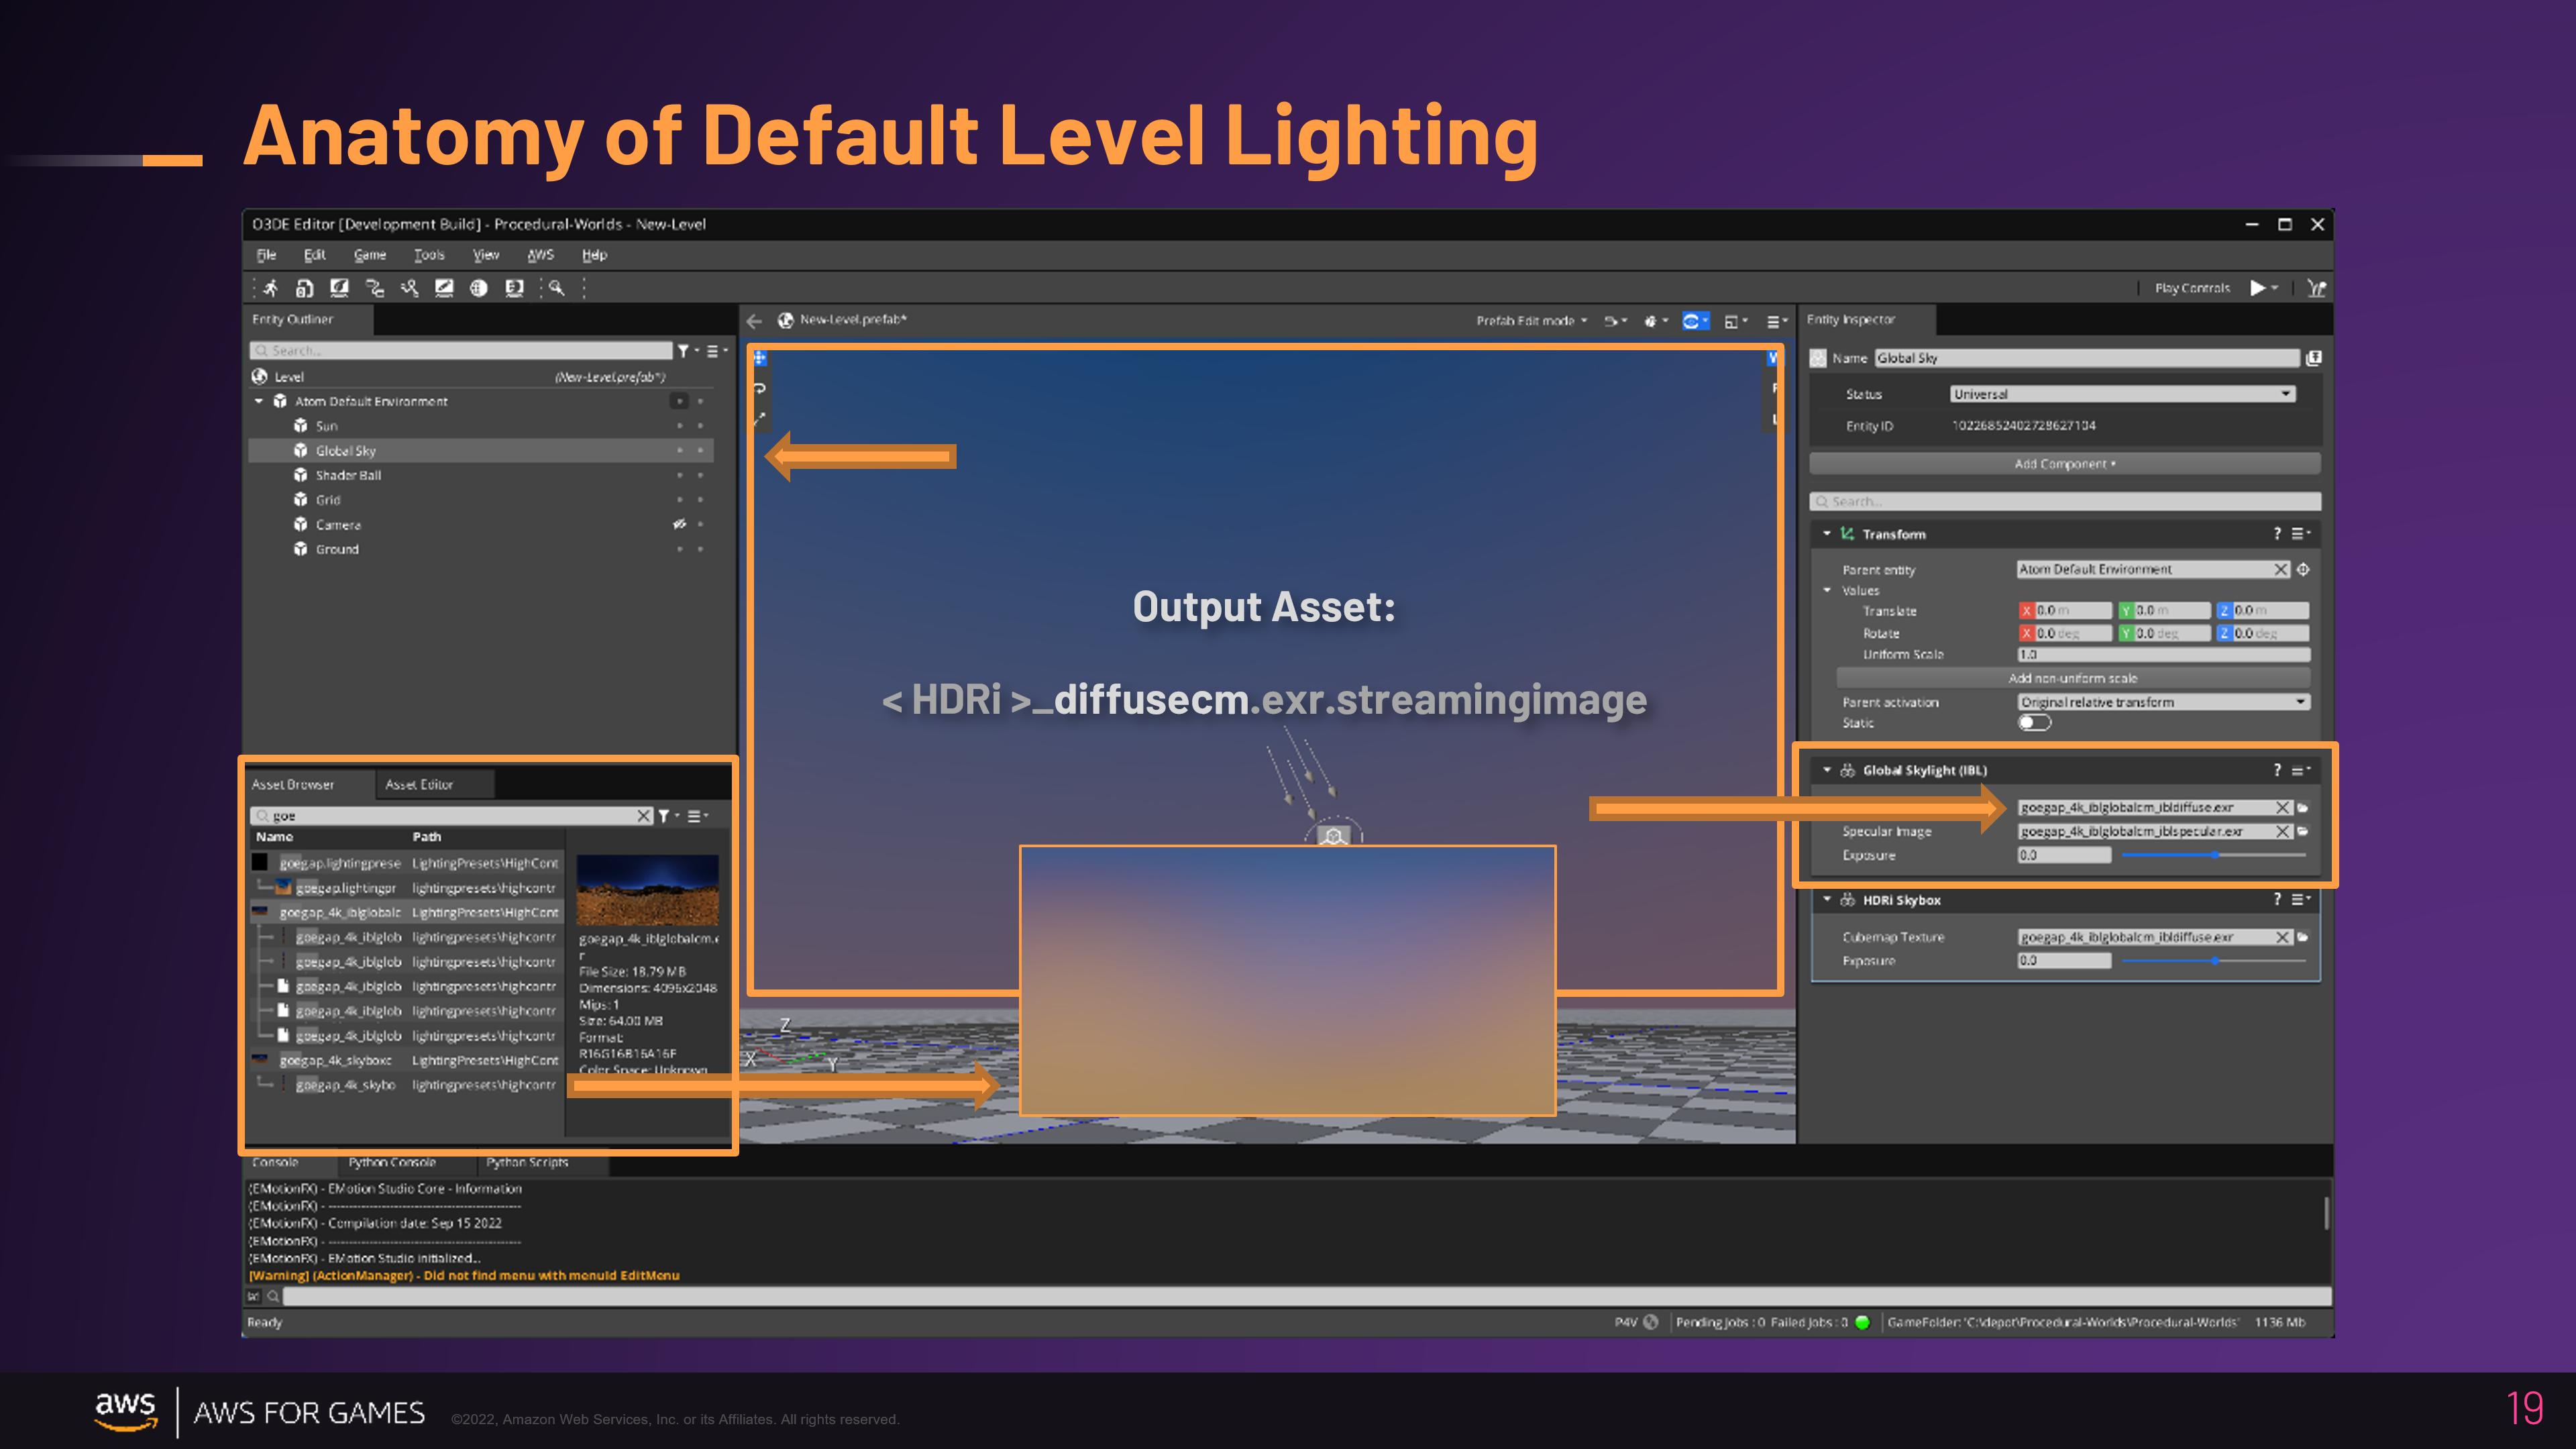Click the viewport layout size icon
The height and width of the screenshot is (1449, 2576).
click(1731, 321)
